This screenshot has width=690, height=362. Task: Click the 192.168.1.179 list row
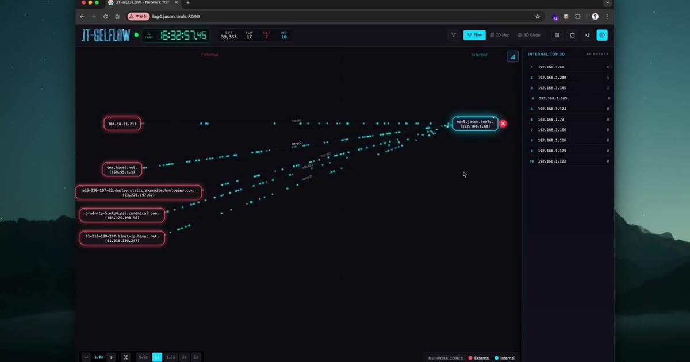pyautogui.click(x=569, y=151)
